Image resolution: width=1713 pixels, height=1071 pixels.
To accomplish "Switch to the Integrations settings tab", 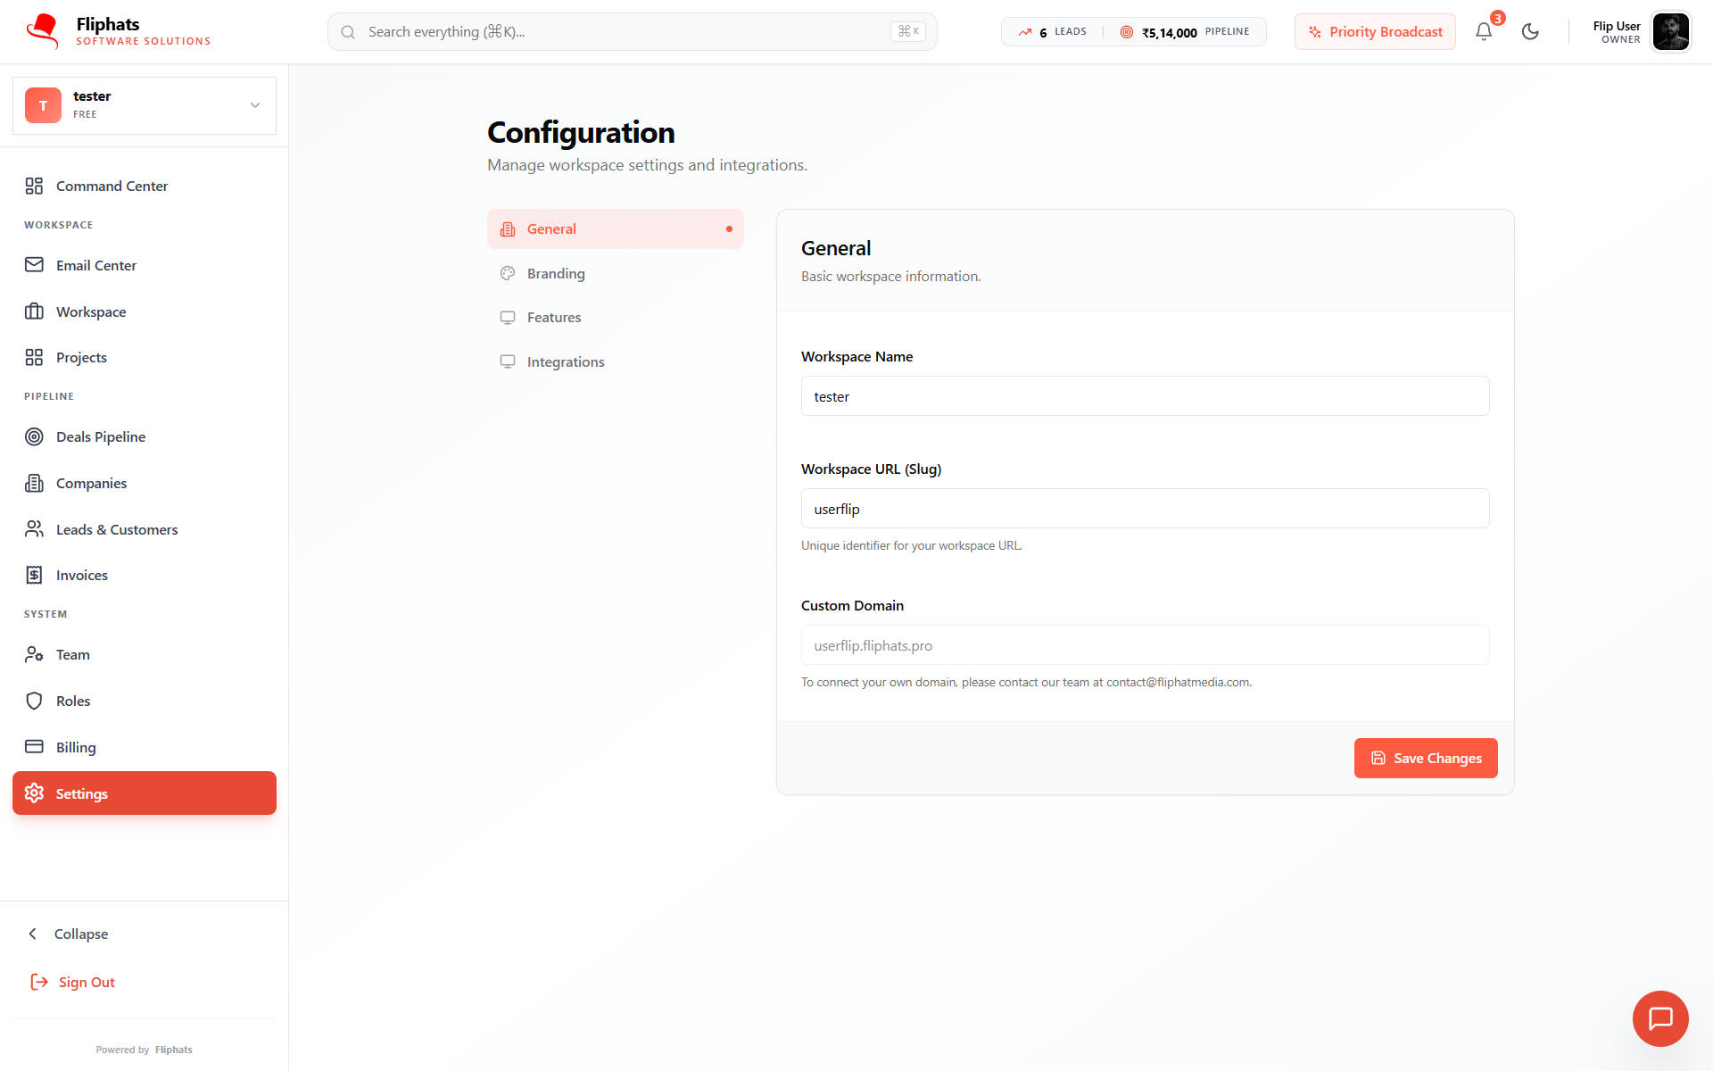I will (566, 361).
